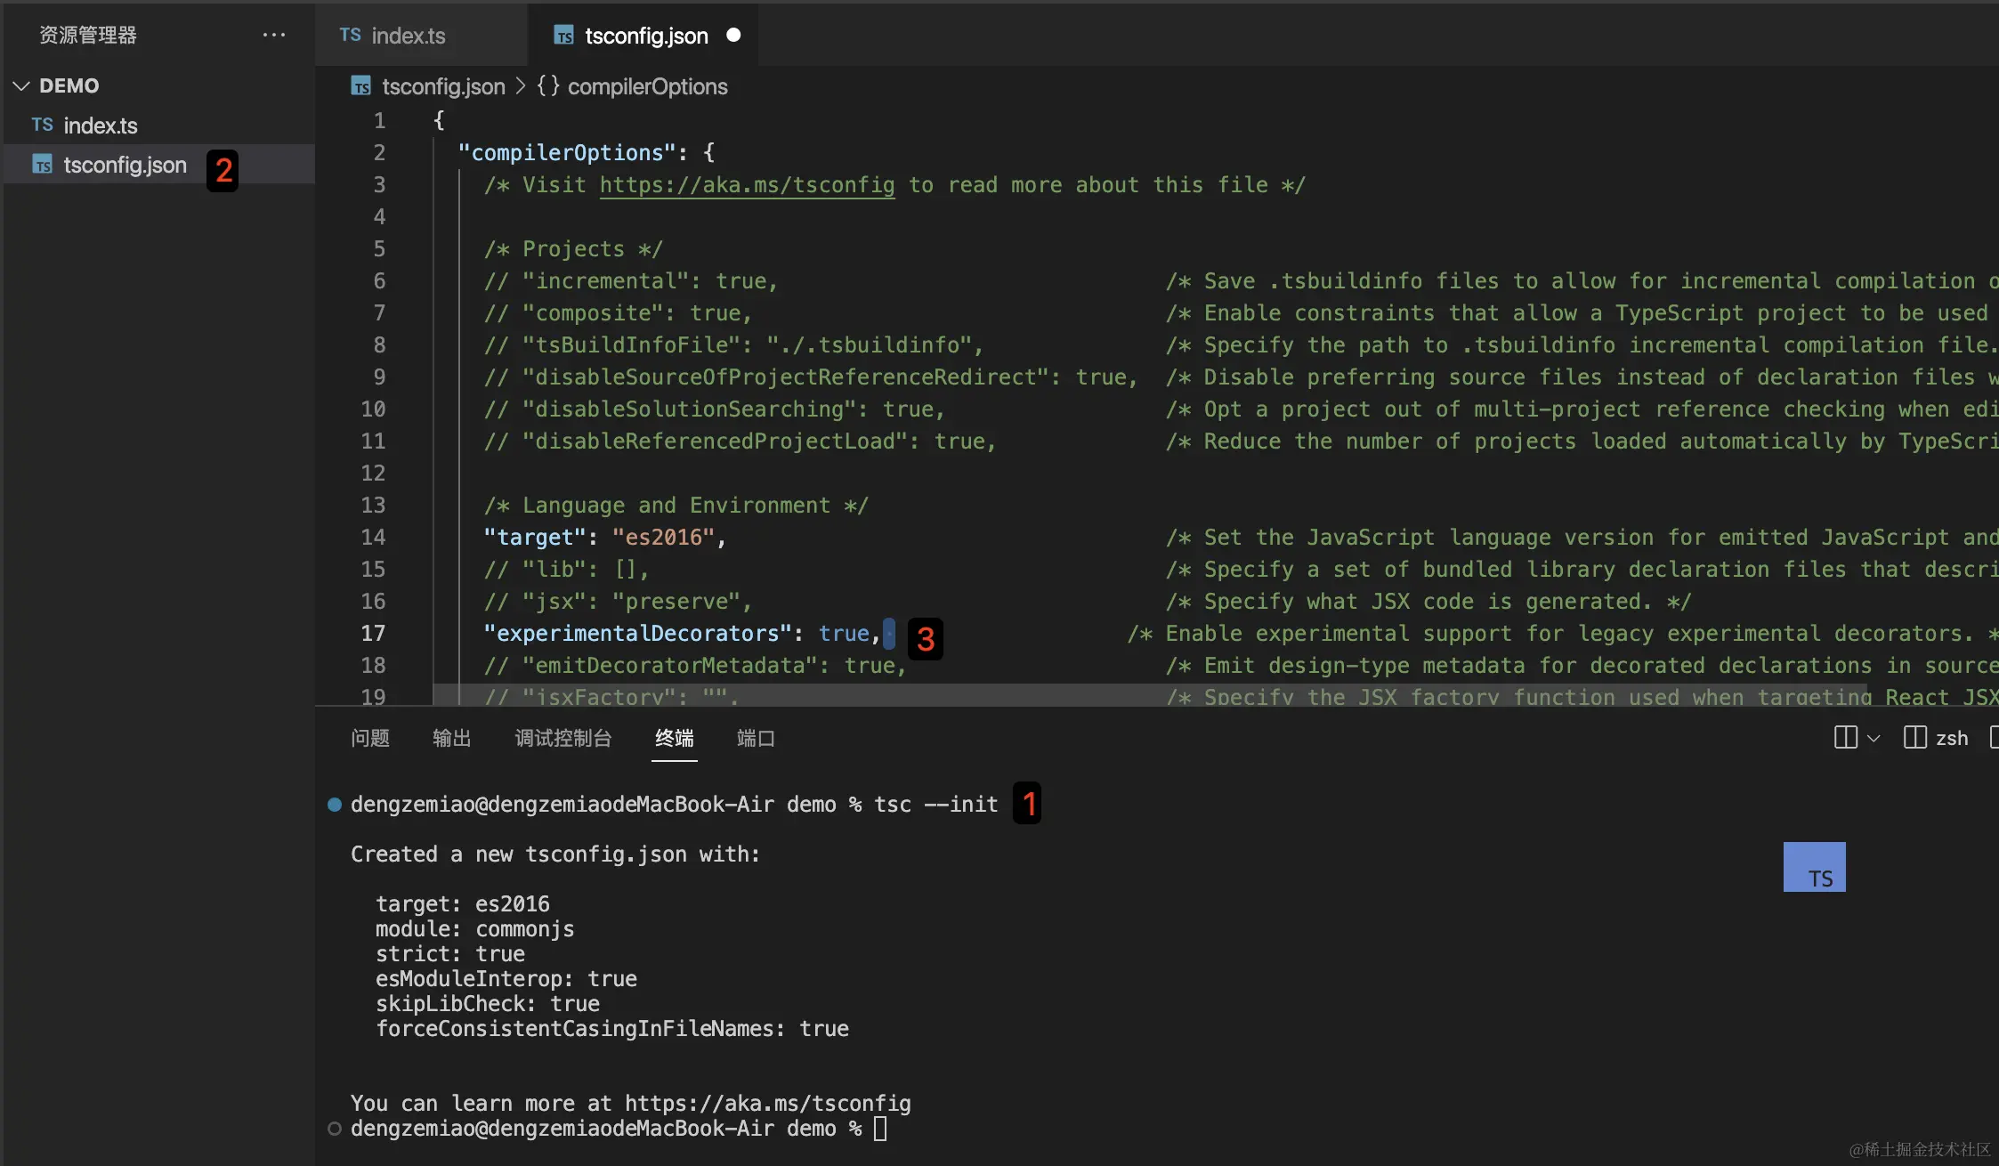Click zsh terminal profile icon
1999x1166 pixels.
pyautogui.click(x=1914, y=738)
